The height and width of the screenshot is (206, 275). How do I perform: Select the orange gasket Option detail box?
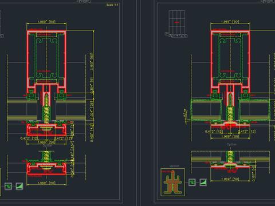pos(173,182)
